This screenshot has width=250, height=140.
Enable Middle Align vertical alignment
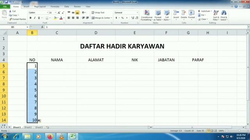click(73, 12)
